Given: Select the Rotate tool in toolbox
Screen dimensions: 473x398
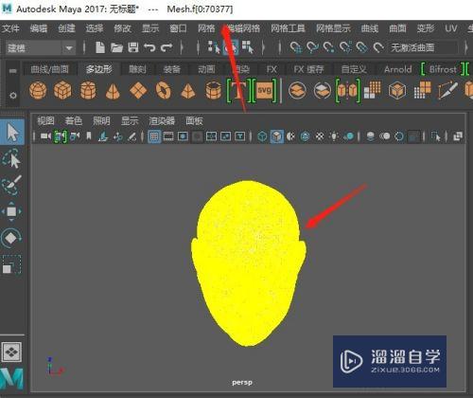Looking at the screenshot, I should pos(11,238).
